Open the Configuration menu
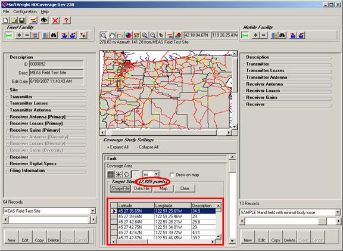Image resolution: width=343 pixels, height=251 pixels. 25,11
